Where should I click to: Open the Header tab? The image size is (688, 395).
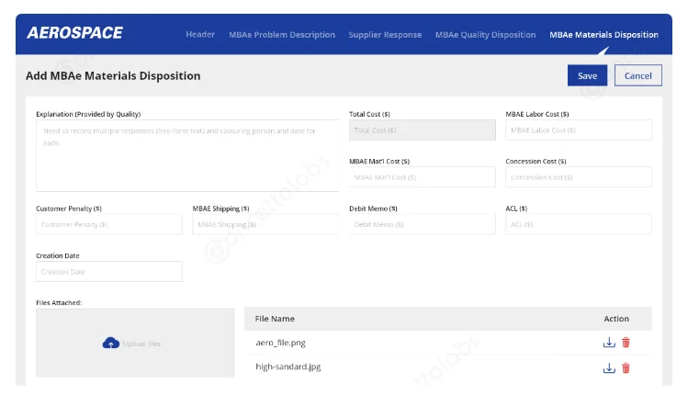pyautogui.click(x=200, y=35)
